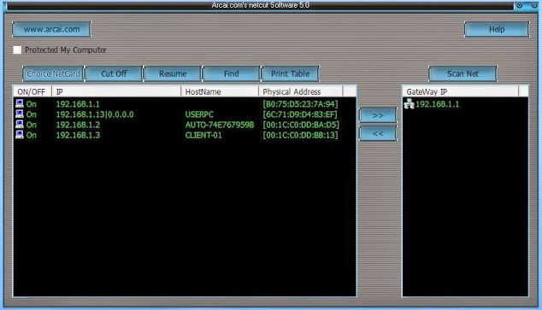Move selection back with << button

pos(378,133)
